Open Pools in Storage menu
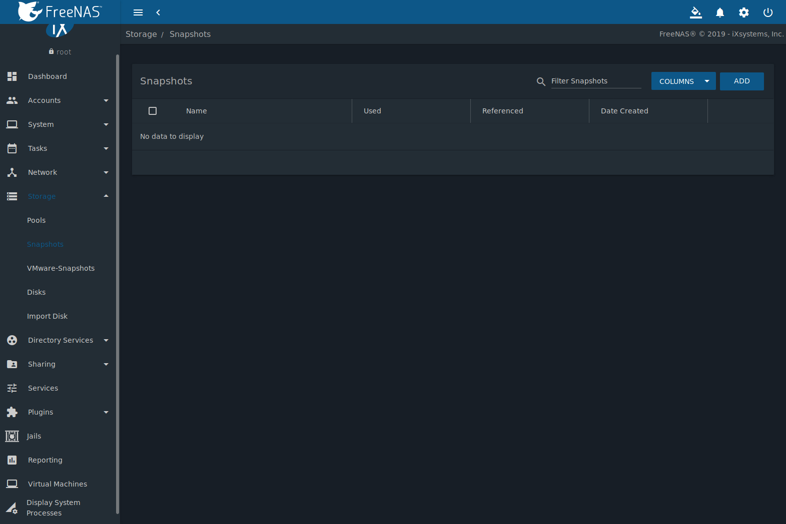The image size is (786, 524). coord(36,220)
